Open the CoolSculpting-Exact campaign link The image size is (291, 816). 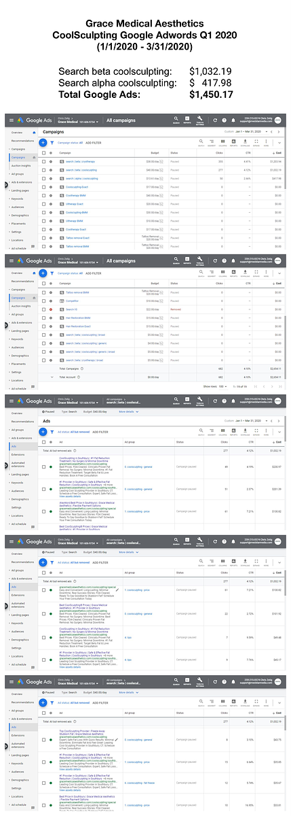pos(77,186)
